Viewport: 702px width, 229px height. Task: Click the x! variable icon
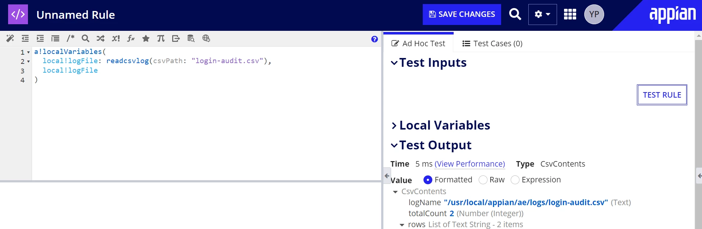[116, 39]
